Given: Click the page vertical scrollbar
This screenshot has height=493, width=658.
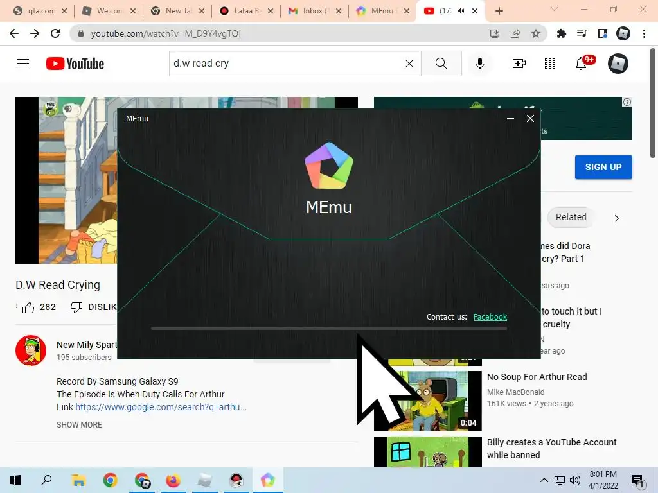Looking at the screenshot, I should tap(653, 103).
